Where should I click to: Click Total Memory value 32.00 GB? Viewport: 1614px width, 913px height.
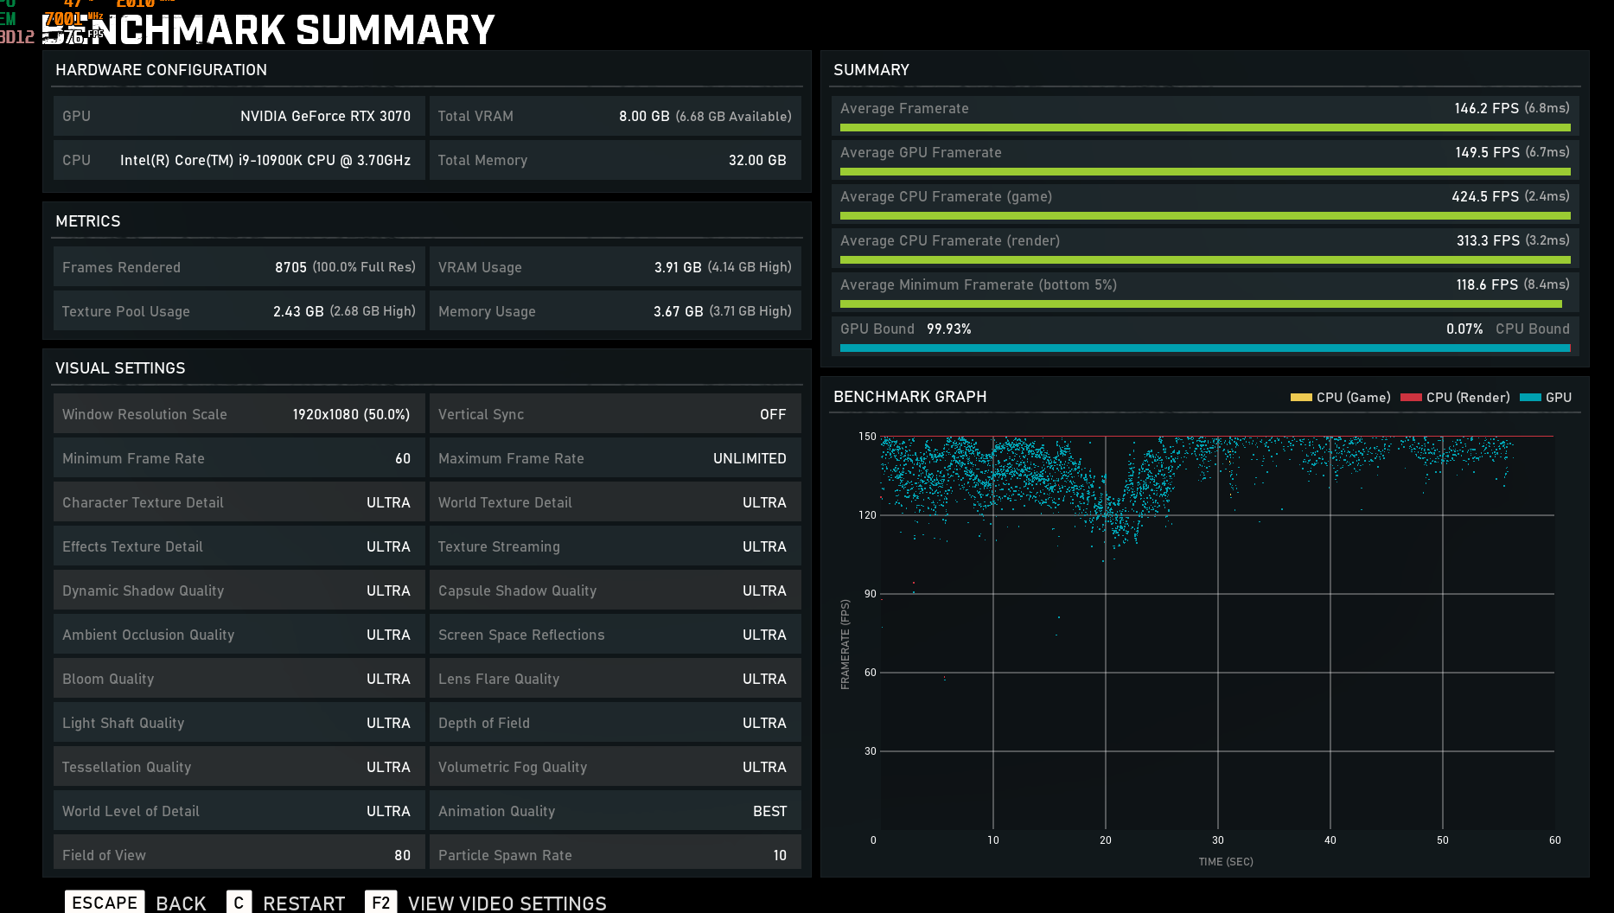point(757,161)
